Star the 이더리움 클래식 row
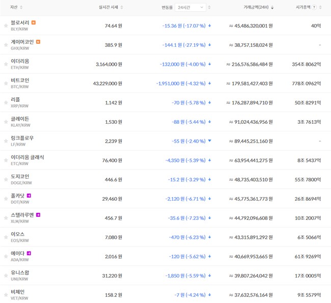Image resolution: width=331 pixels, height=303 pixels. tap(6, 160)
